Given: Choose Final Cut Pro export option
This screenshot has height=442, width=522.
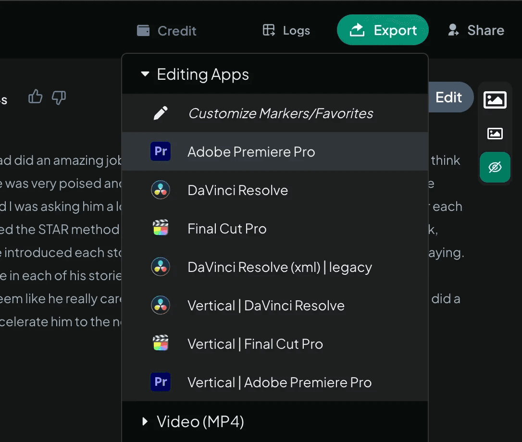Looking at the screenshot, I should pos(275,228).
